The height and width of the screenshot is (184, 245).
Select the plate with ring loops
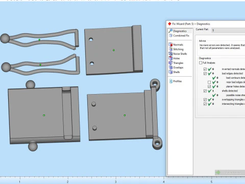125,116
